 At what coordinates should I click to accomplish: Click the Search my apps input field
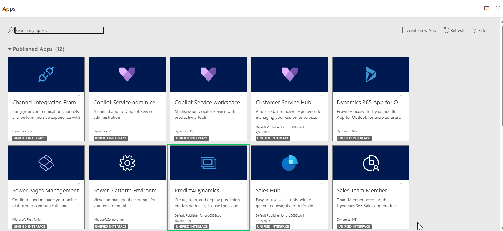point(59,30)
